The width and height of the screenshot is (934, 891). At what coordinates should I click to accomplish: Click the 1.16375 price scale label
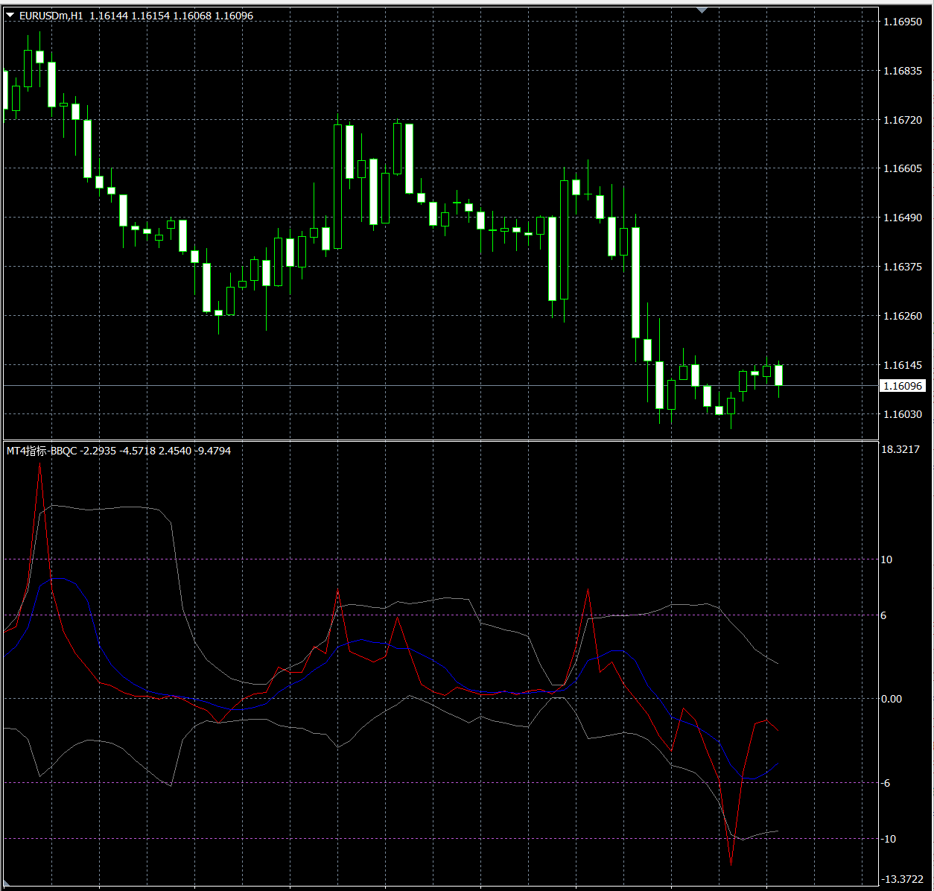(x=903, y=267)
